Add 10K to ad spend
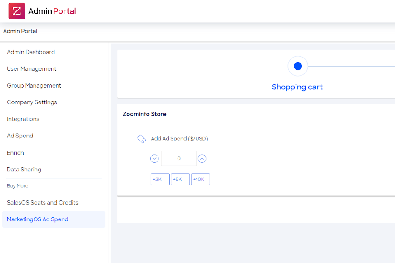Image resolution: width=395 pixels, height=263 pixels. pos(200,180)
